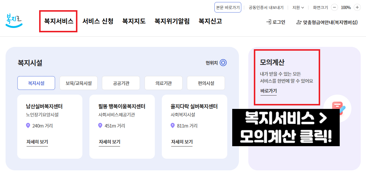Click the 복지로 logo
366x175 pixels.
click(x=14, y=20)
